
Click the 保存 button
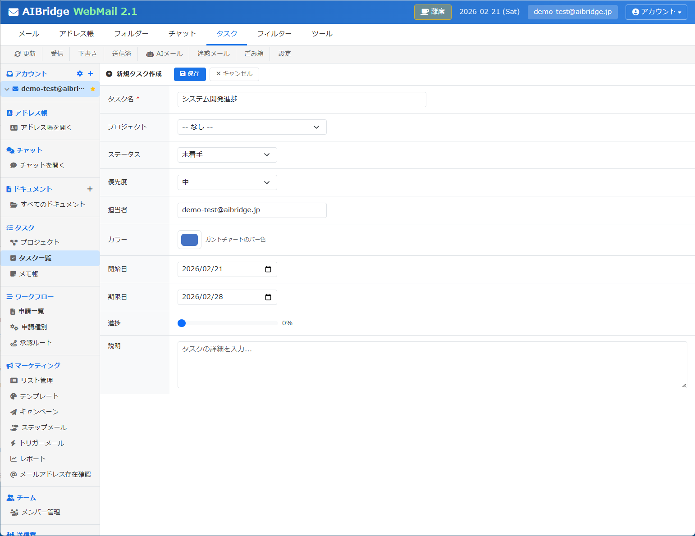click(189, 74)
